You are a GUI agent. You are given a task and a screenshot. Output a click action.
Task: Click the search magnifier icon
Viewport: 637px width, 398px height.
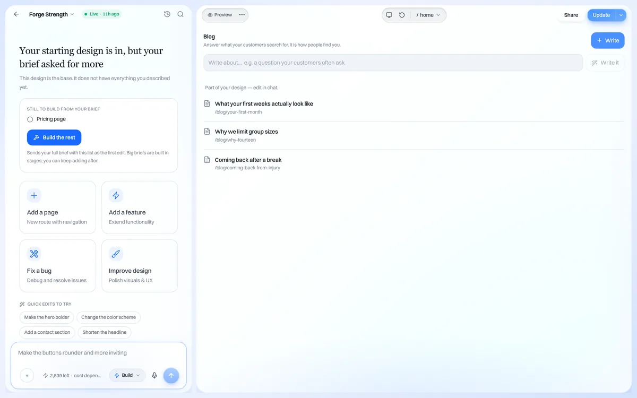click(x=180, y=14)
